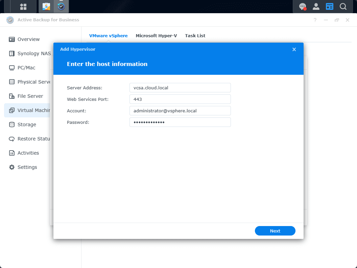Click the 'Password:' label

tap(78, 122)
